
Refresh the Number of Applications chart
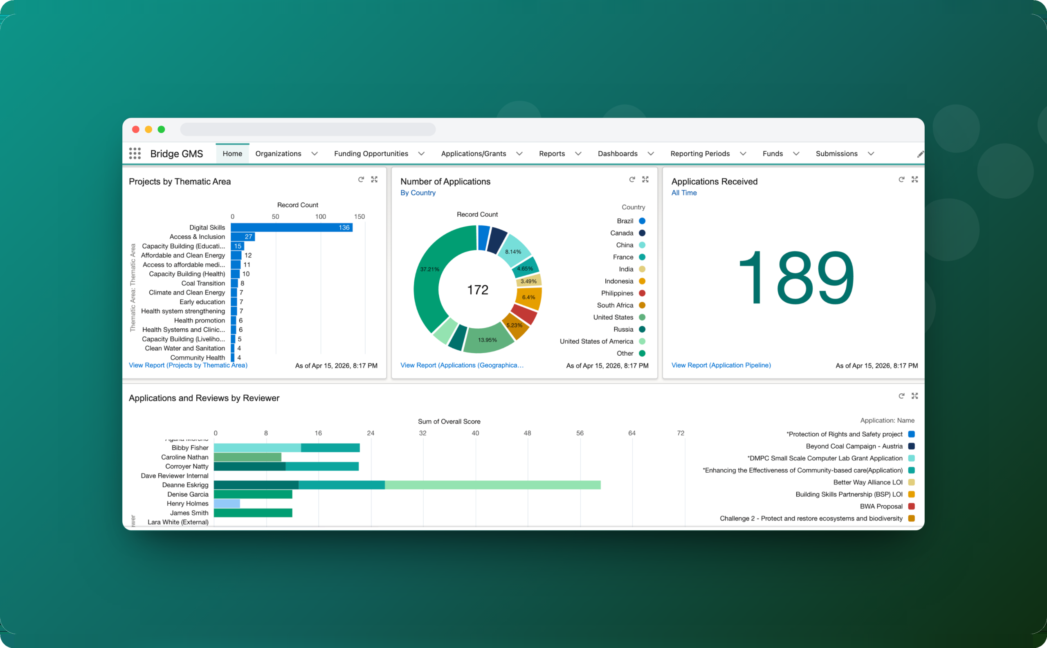click(632, 179)
